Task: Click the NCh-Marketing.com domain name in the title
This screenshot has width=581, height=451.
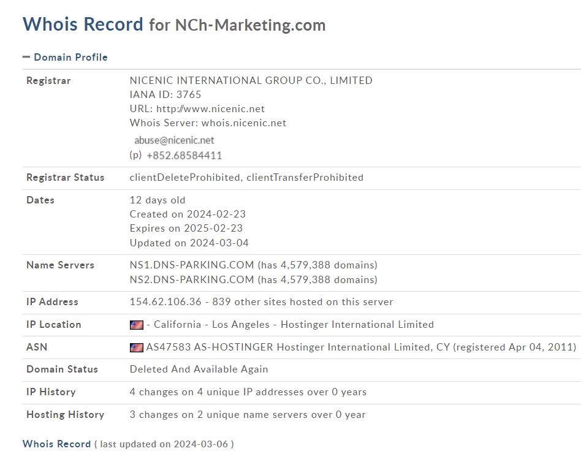Action: (x=251, y=25)
